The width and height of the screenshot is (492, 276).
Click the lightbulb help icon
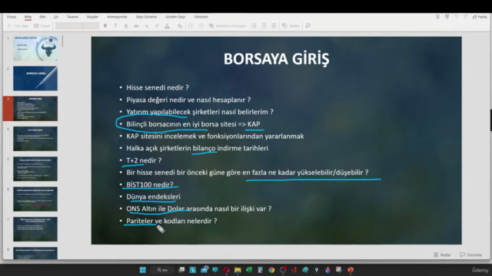[437, 17]
